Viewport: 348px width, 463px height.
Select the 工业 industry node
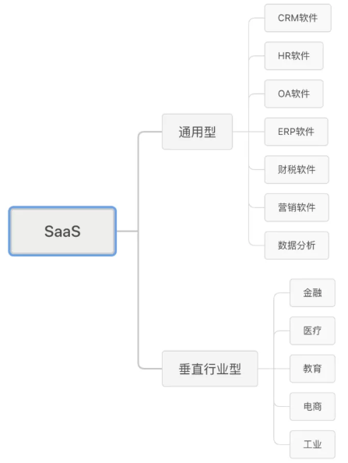[x=312, y=444]
